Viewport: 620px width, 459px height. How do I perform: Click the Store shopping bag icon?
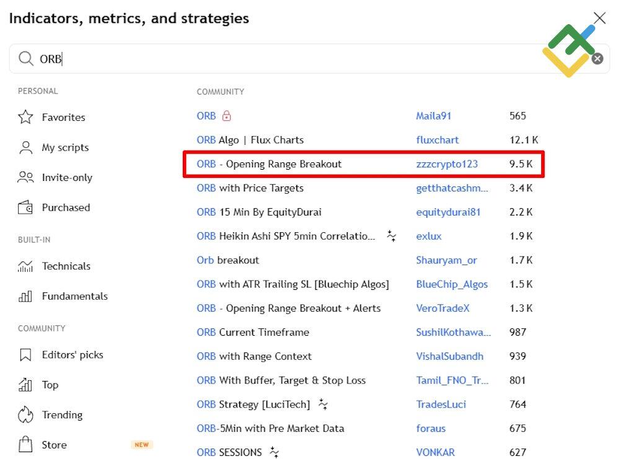(25, 445)
